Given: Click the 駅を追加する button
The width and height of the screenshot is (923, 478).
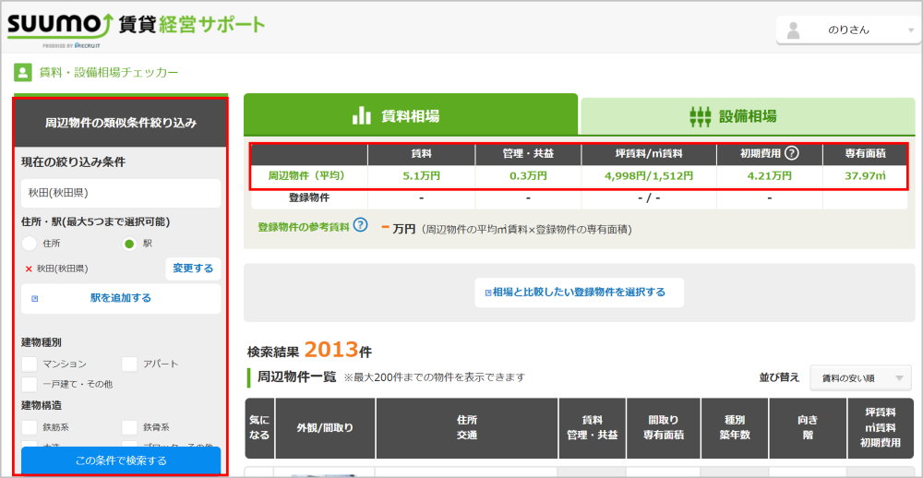Looking at the screenshot, I should [x=121, y=298].
